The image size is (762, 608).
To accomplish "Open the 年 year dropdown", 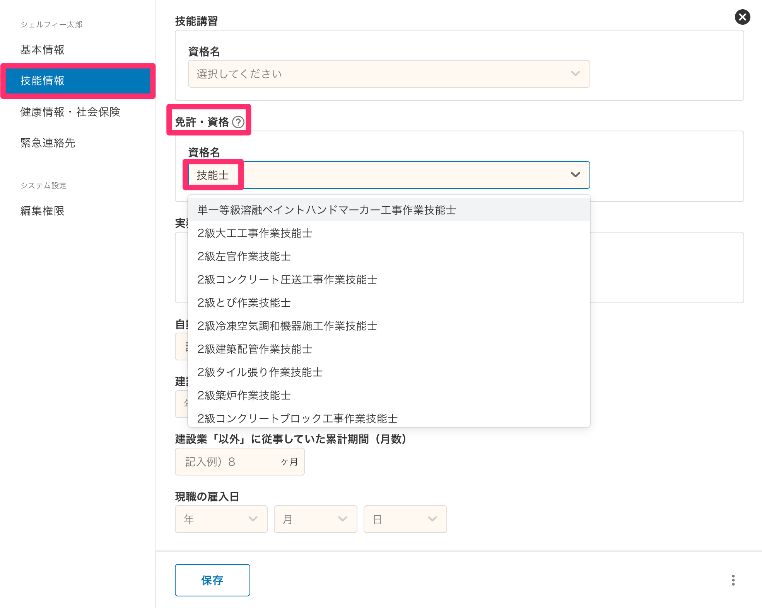I will click(221, 519).
